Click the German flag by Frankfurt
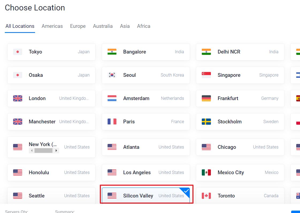This screenshot has width=300, height=213. 206,98
